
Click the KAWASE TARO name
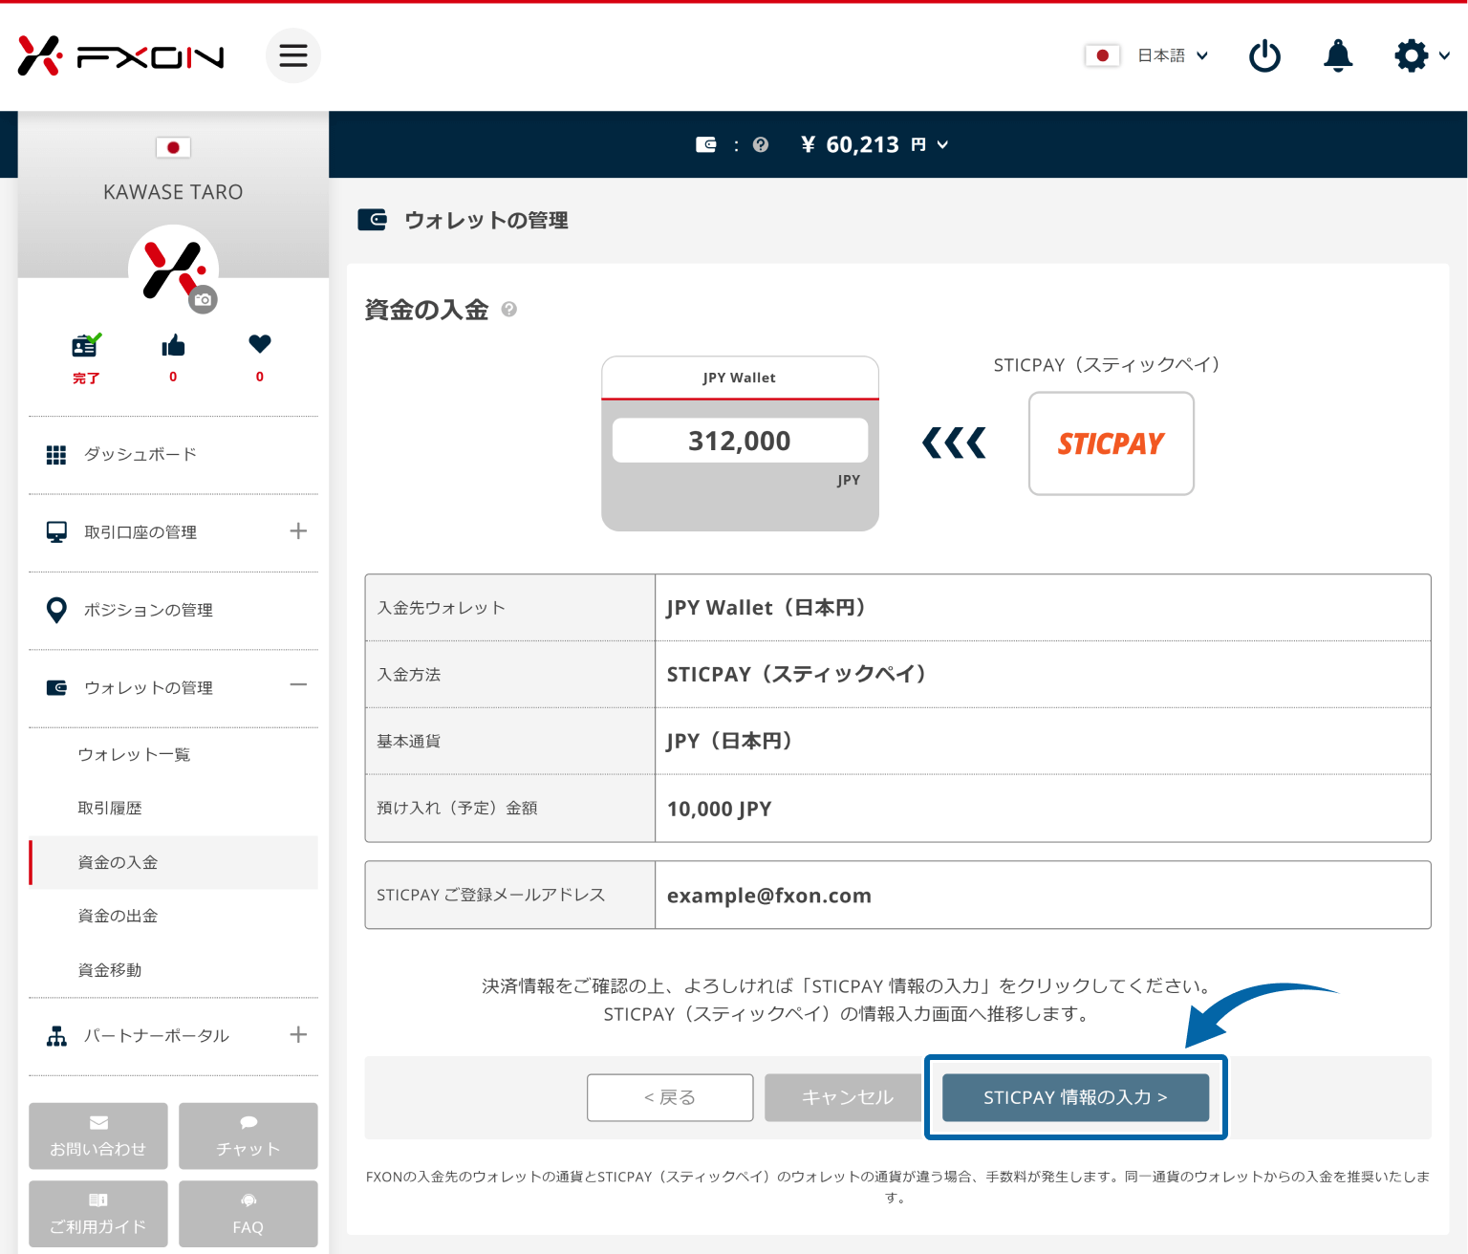pos(173,192)
